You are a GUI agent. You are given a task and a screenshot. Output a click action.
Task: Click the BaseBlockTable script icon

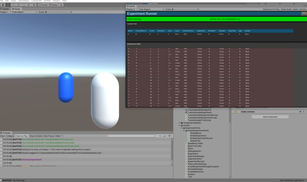point(186,143)
